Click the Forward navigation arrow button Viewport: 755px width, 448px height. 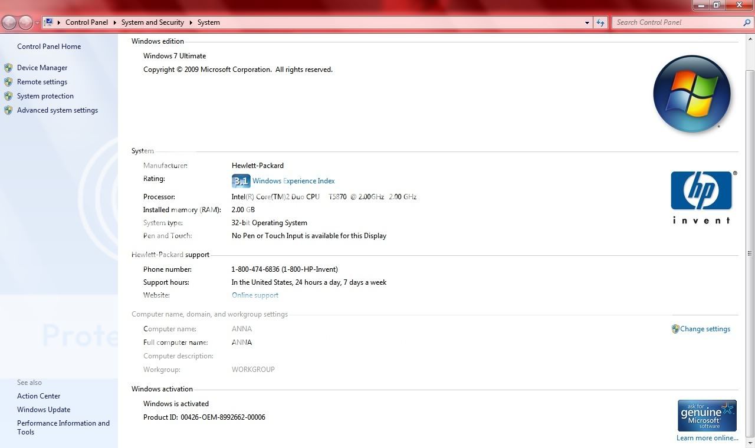(25, 22)
